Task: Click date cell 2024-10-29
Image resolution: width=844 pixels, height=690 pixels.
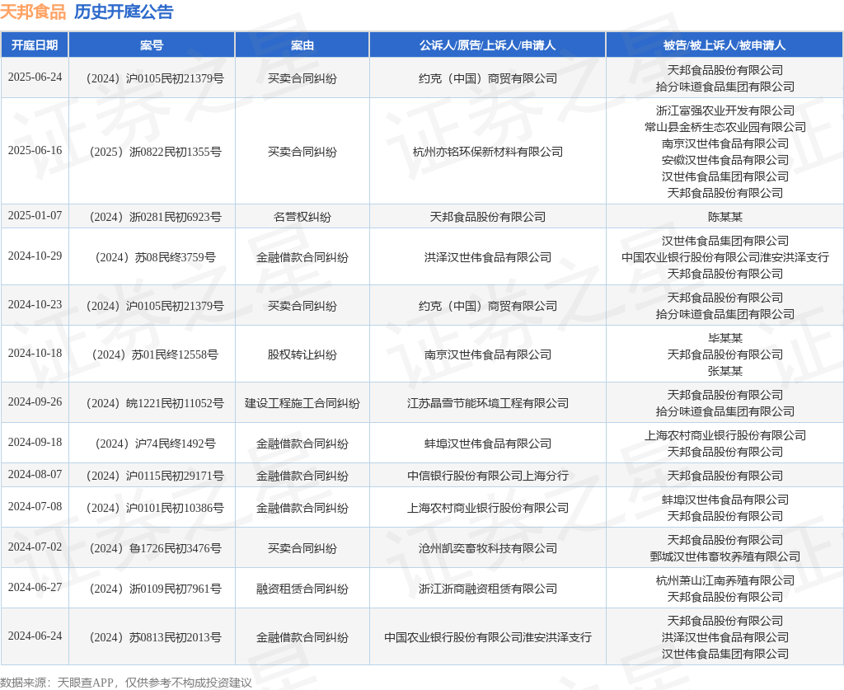Action: (35, 256)
